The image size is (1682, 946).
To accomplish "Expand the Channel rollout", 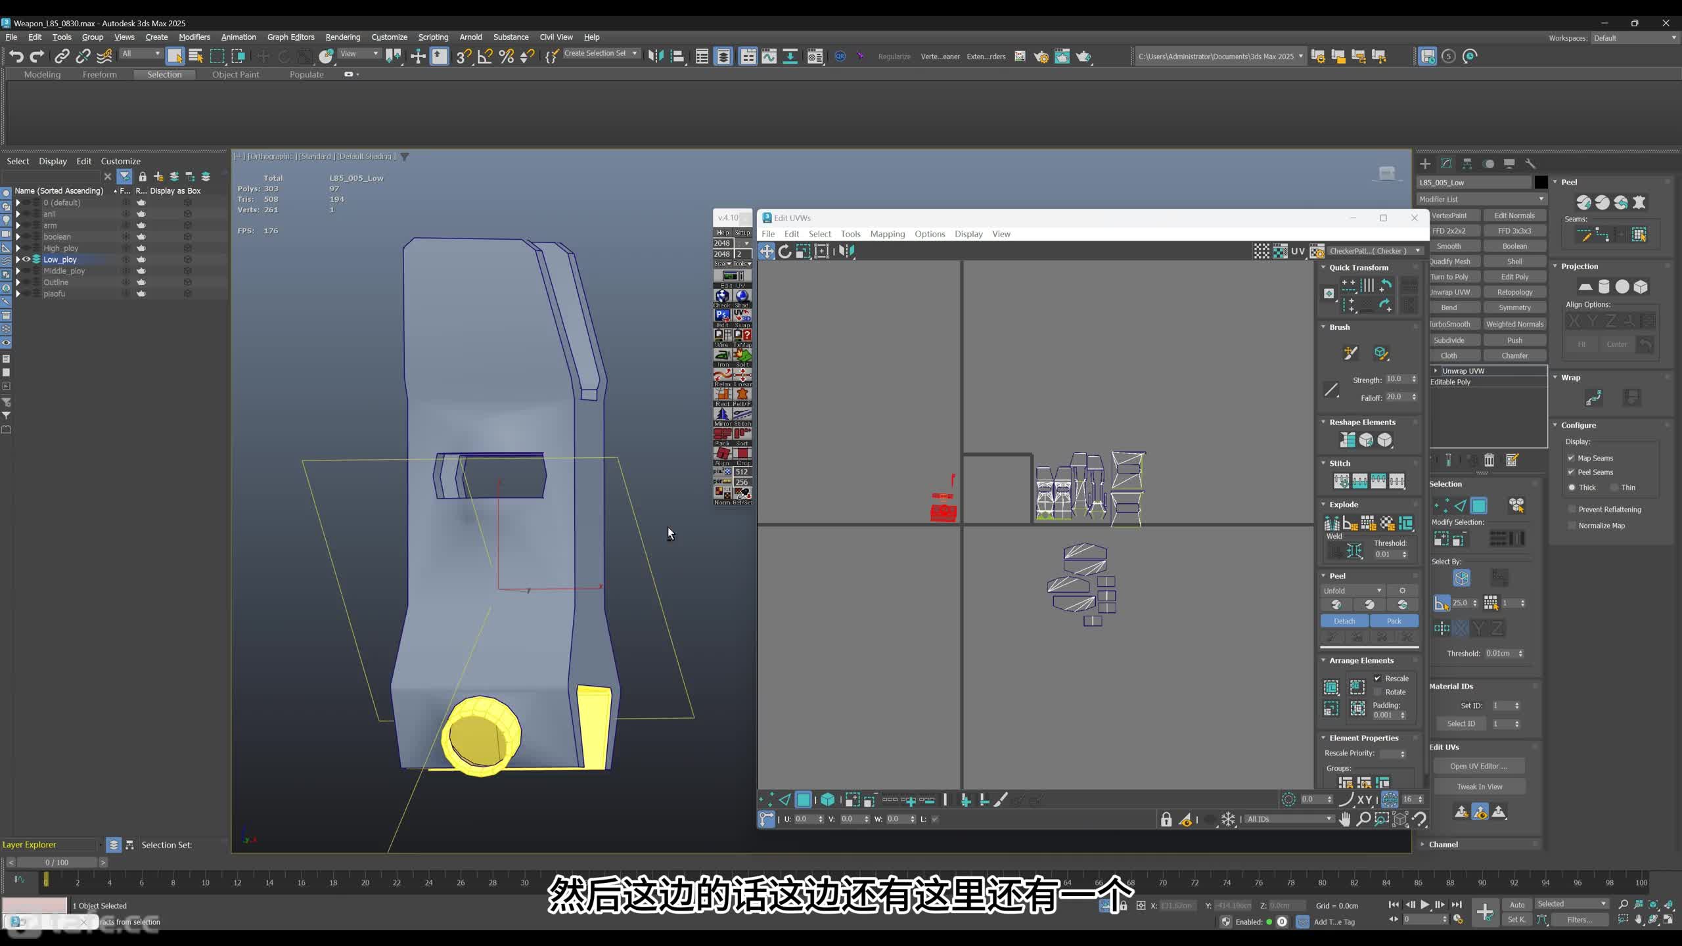I will (1422, 844).
